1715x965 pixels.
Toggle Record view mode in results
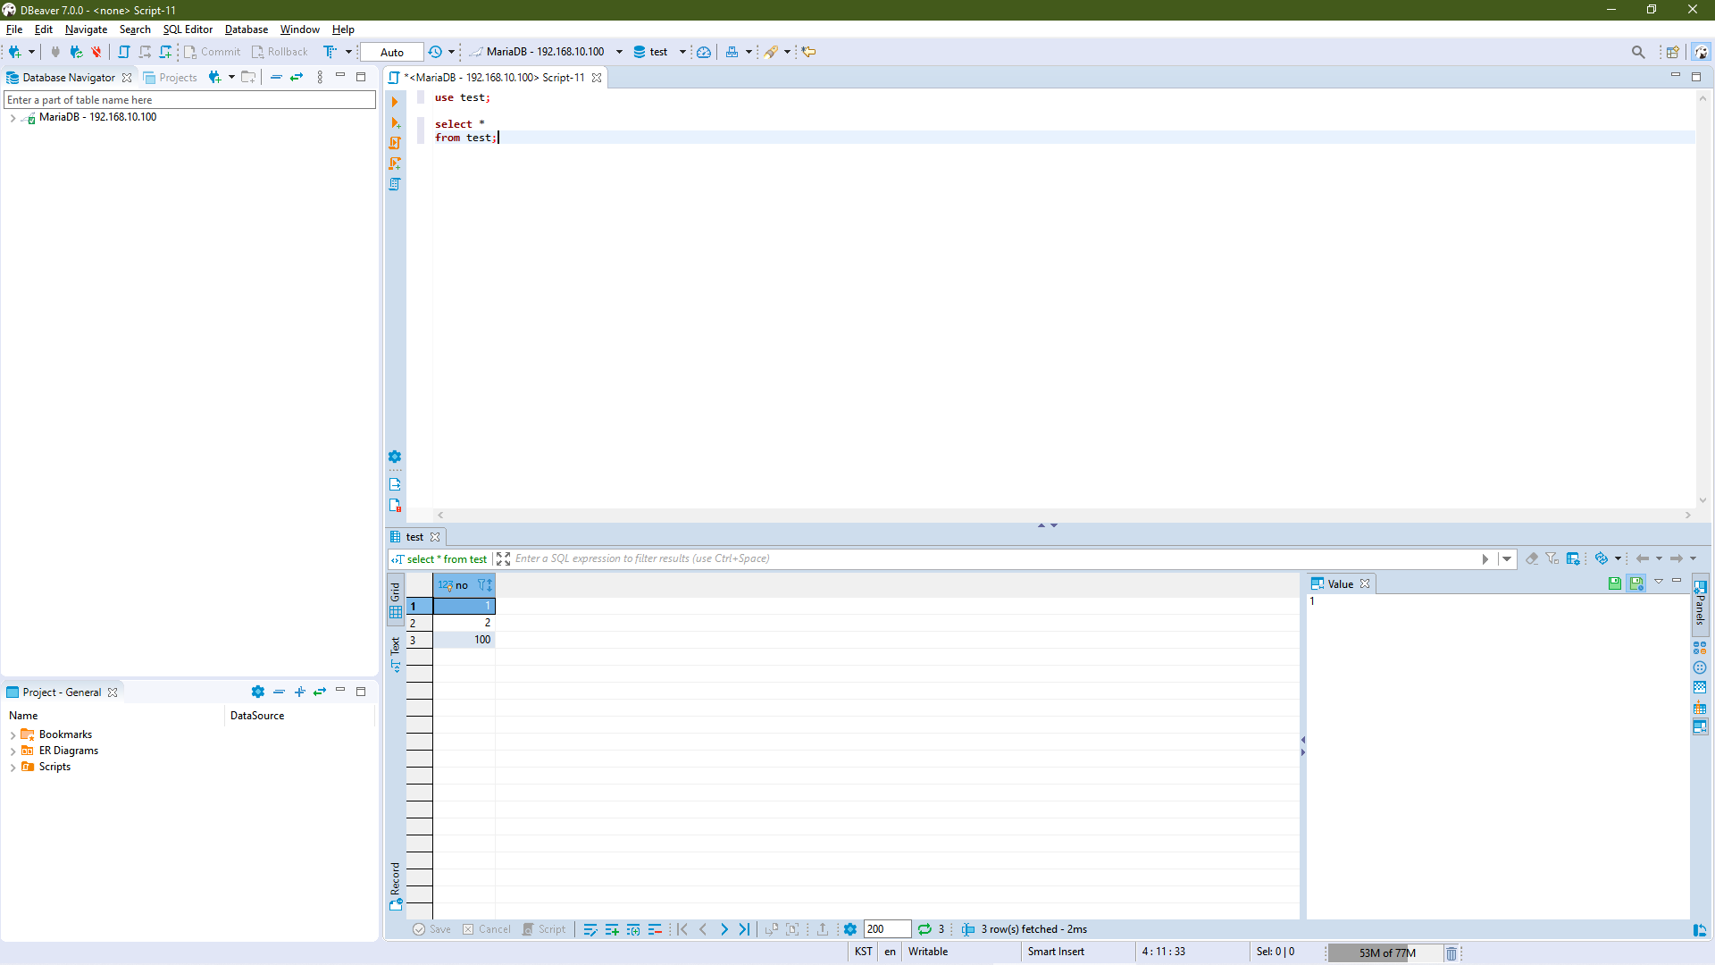pyautogui.click(x=396, y=885)
